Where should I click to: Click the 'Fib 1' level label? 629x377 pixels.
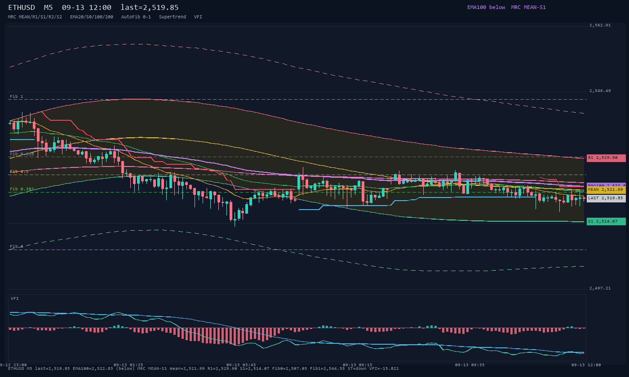click(x=17, y=96)
